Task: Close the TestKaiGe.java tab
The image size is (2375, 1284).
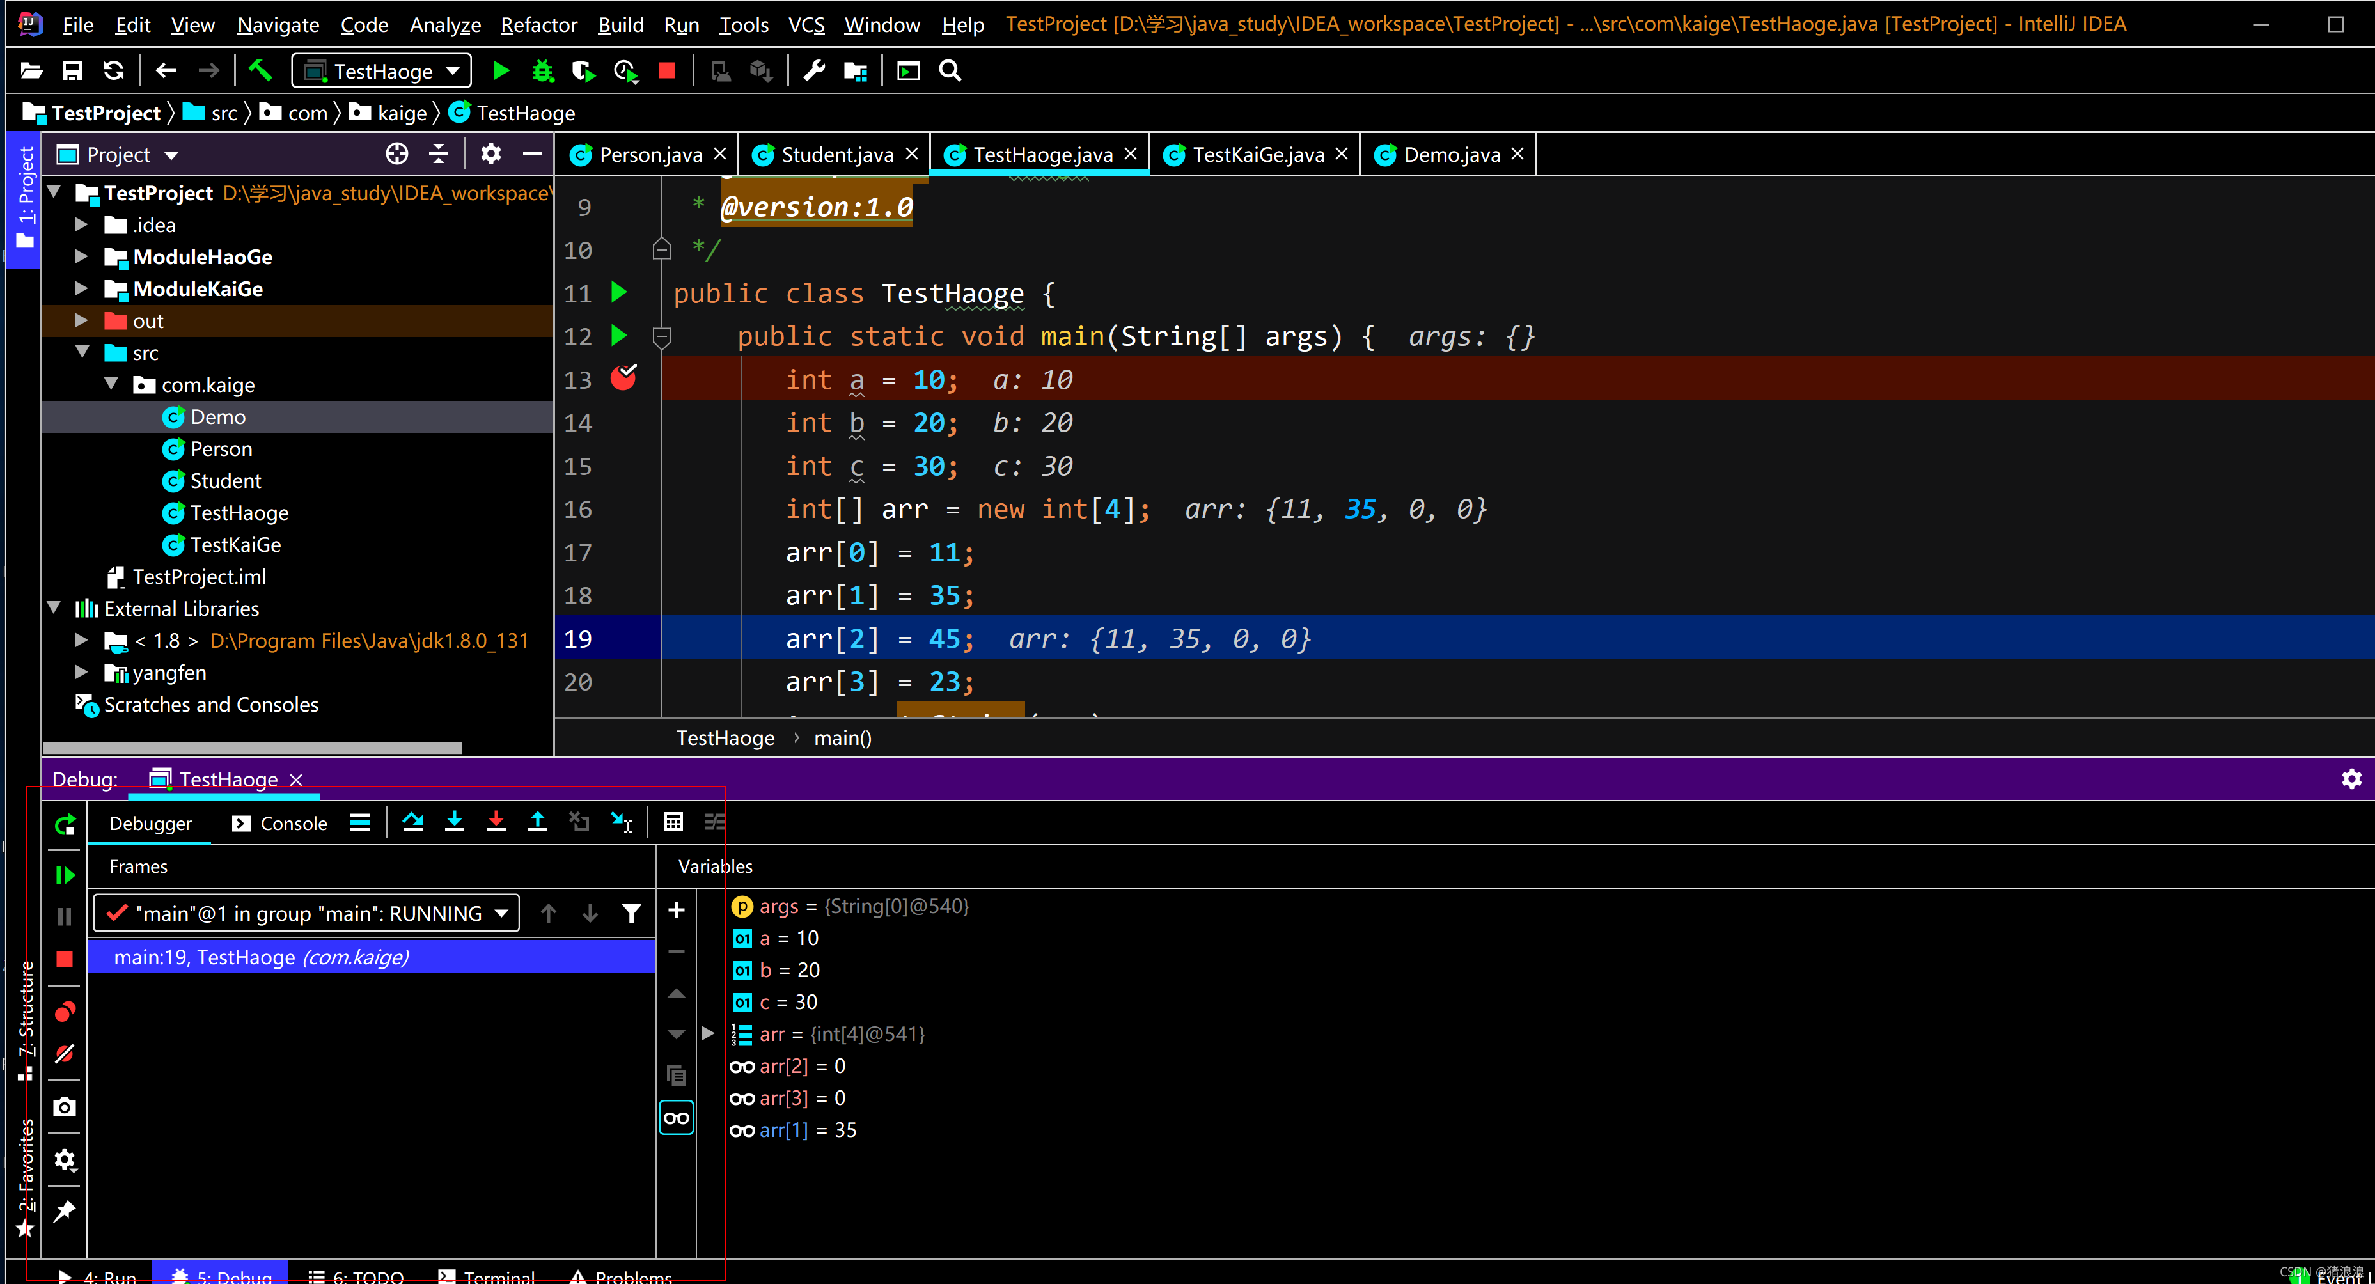Action: click(x=1342, y=154)
